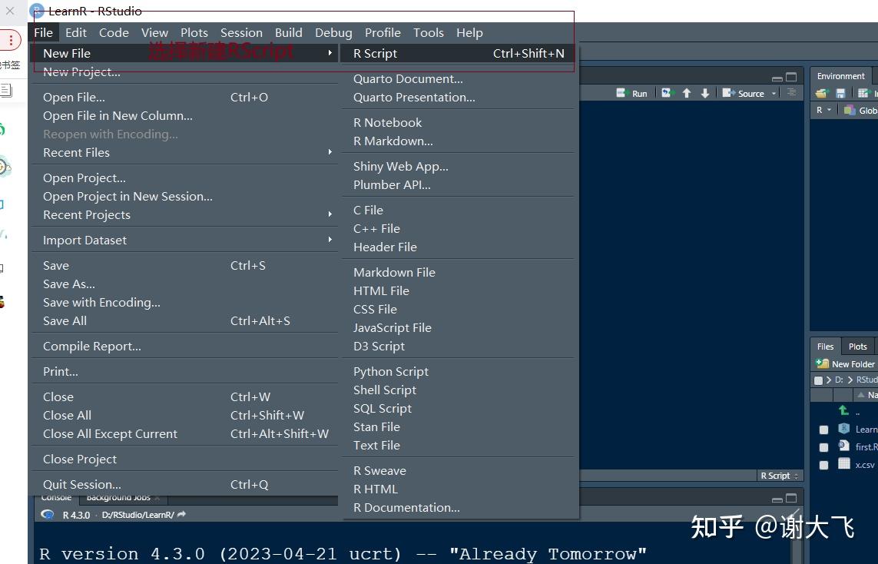
Task: Open first.R file name link
Action: 866,446
